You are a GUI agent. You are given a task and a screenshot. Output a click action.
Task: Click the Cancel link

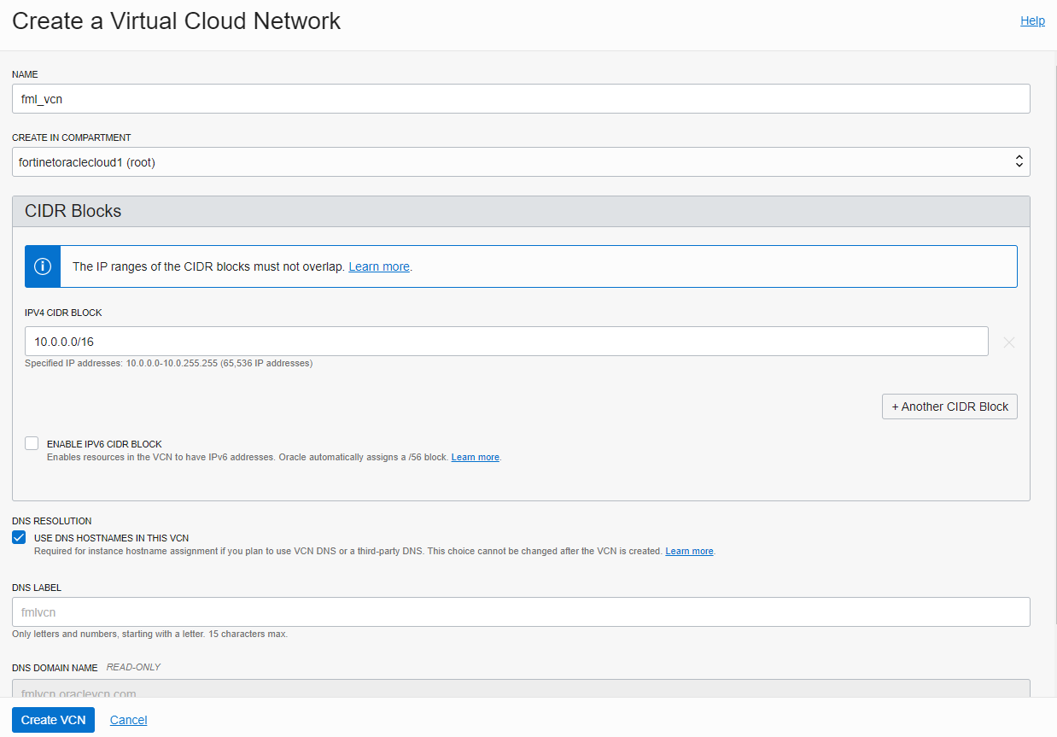coord(128,719)
